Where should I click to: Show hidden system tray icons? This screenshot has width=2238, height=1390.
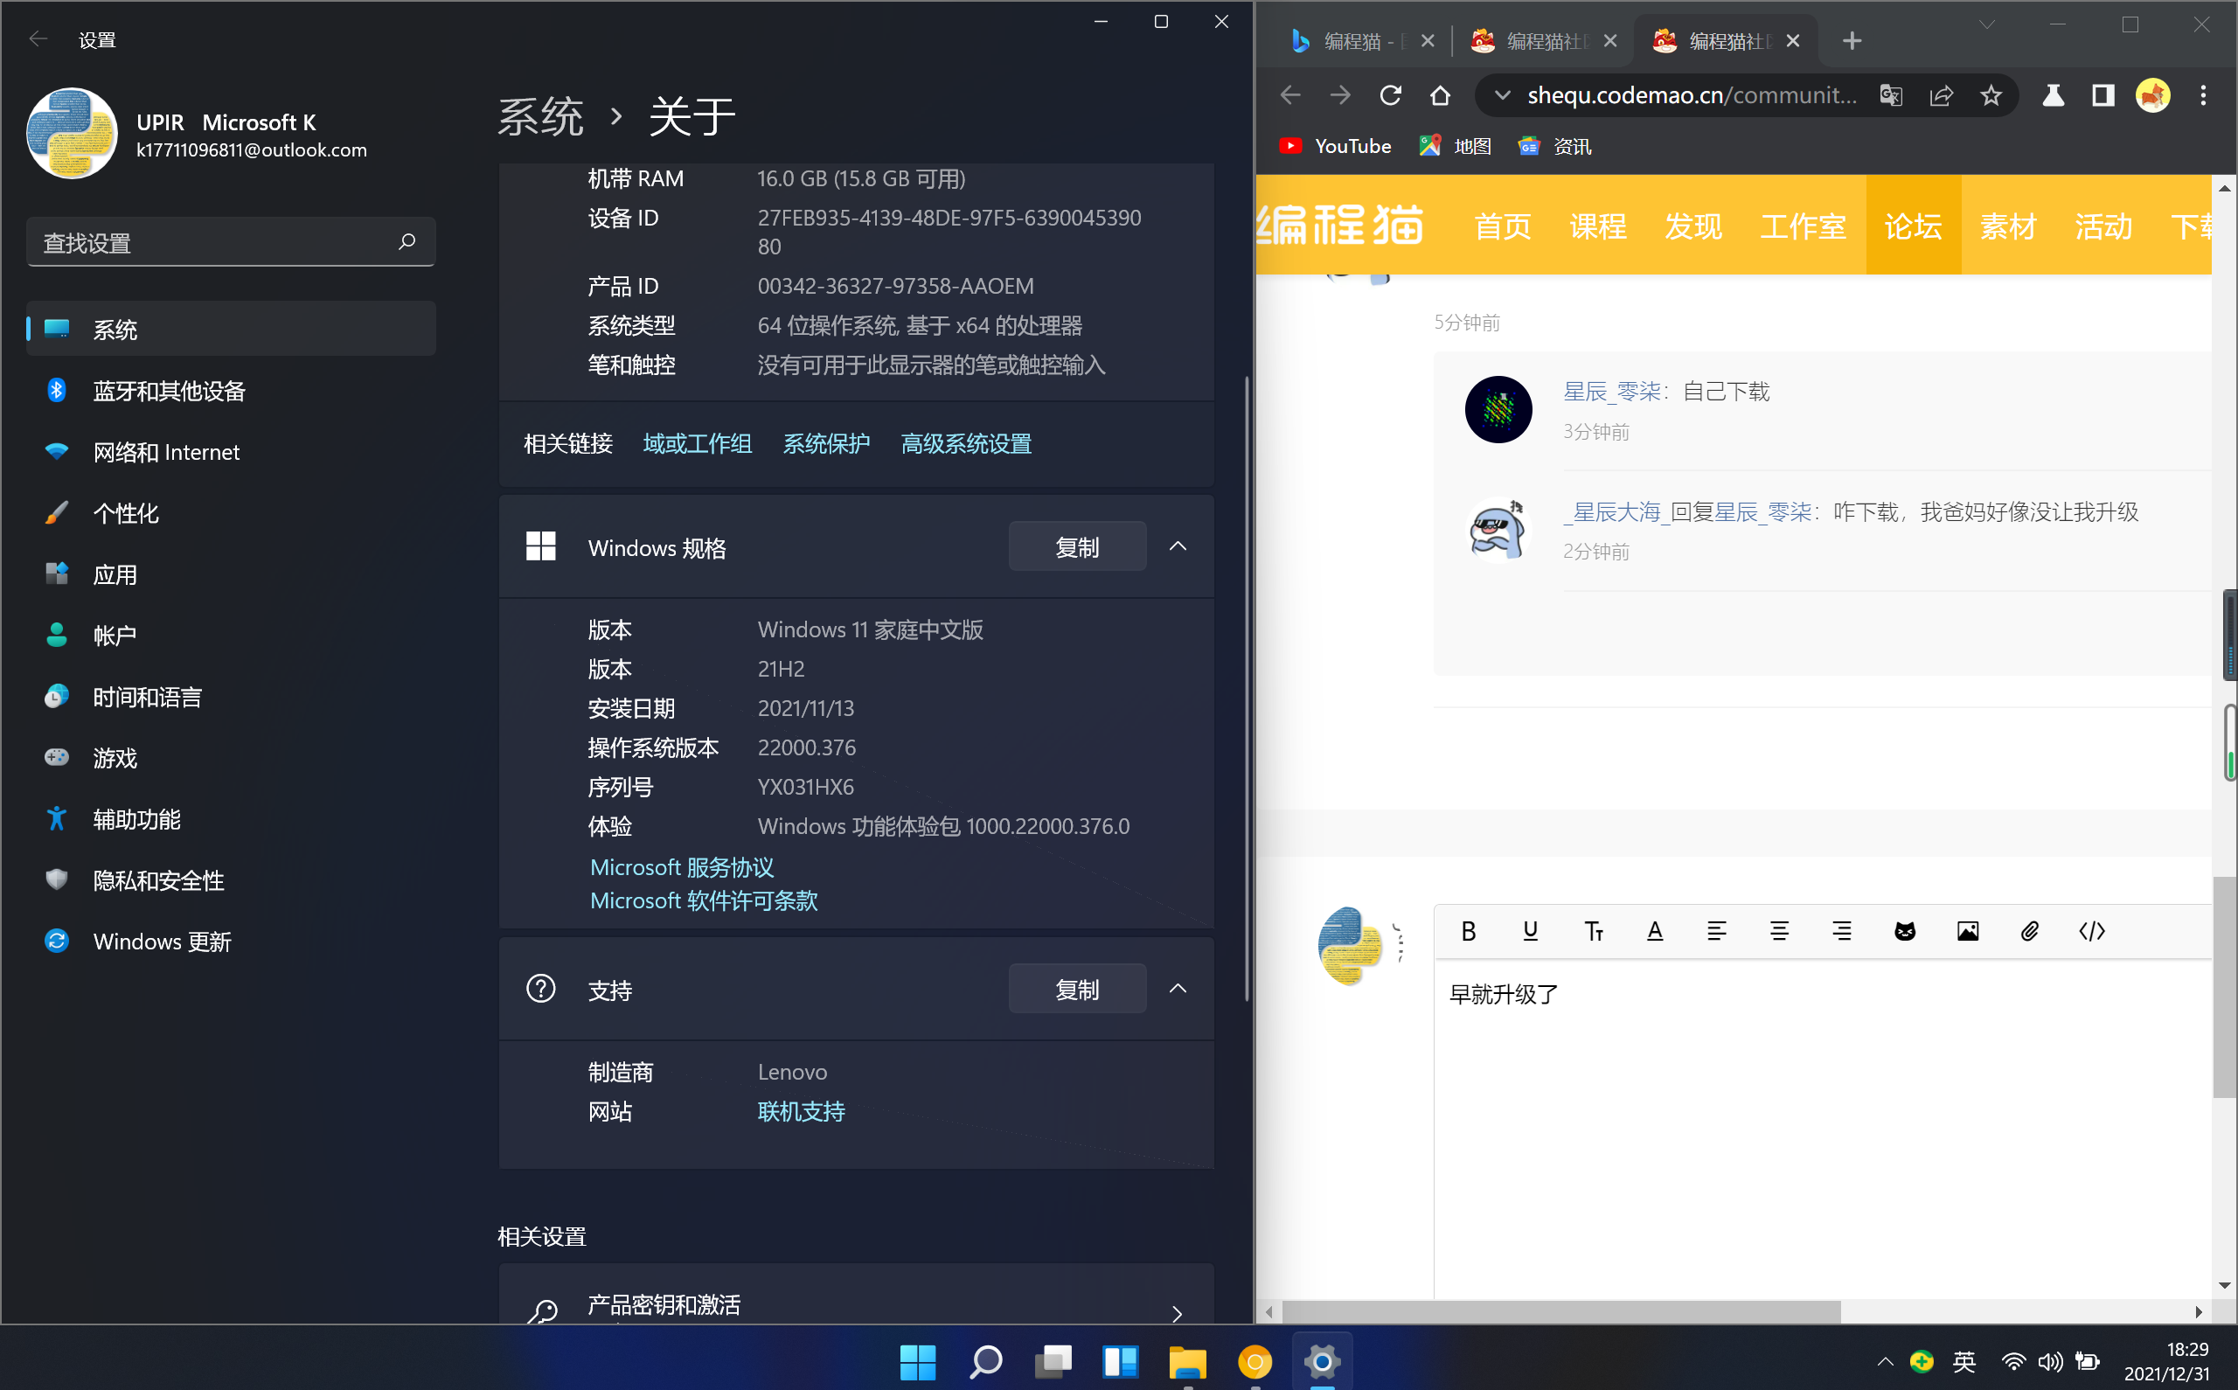point(1885,1361)
